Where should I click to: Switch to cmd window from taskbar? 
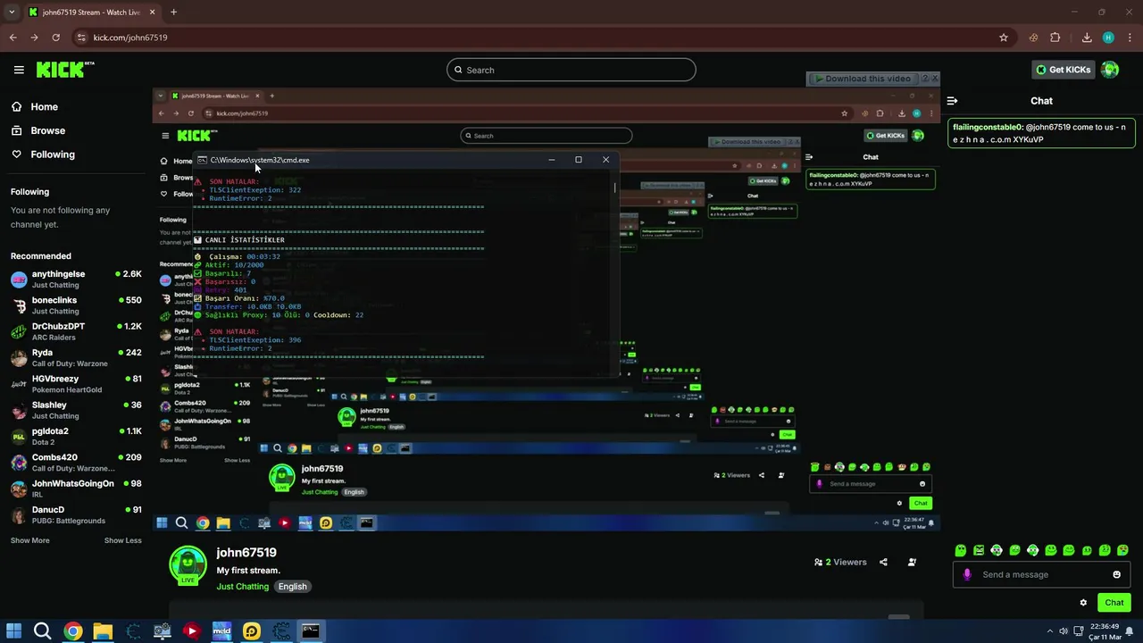coord(310,631)
